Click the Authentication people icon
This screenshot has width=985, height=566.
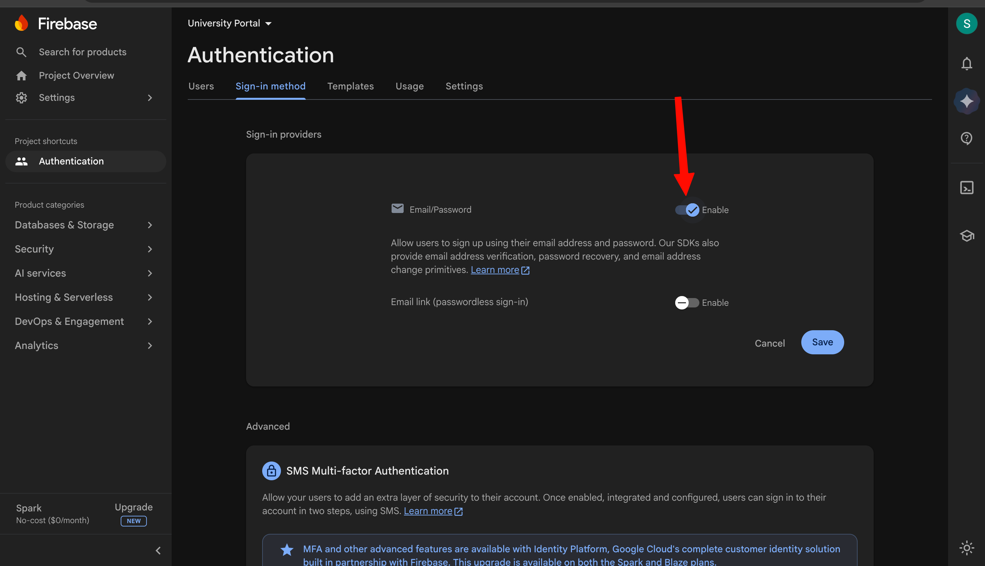[x=21, y=161]
